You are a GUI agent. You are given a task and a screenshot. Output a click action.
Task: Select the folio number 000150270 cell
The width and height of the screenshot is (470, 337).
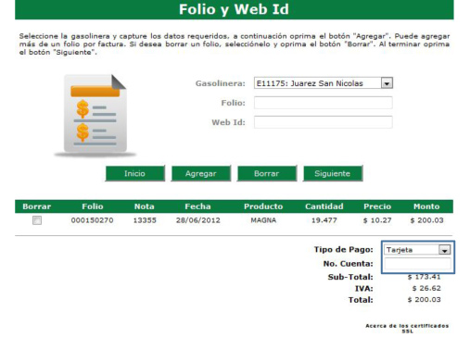coord(92,220)
